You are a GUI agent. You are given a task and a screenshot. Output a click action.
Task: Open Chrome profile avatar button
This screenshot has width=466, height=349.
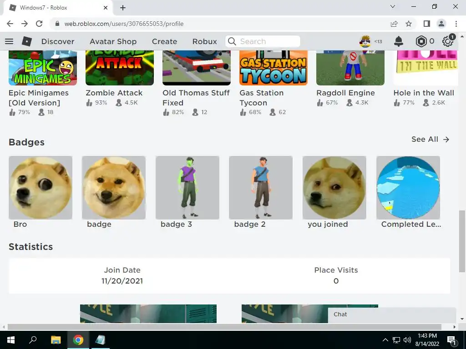[441, 24]
